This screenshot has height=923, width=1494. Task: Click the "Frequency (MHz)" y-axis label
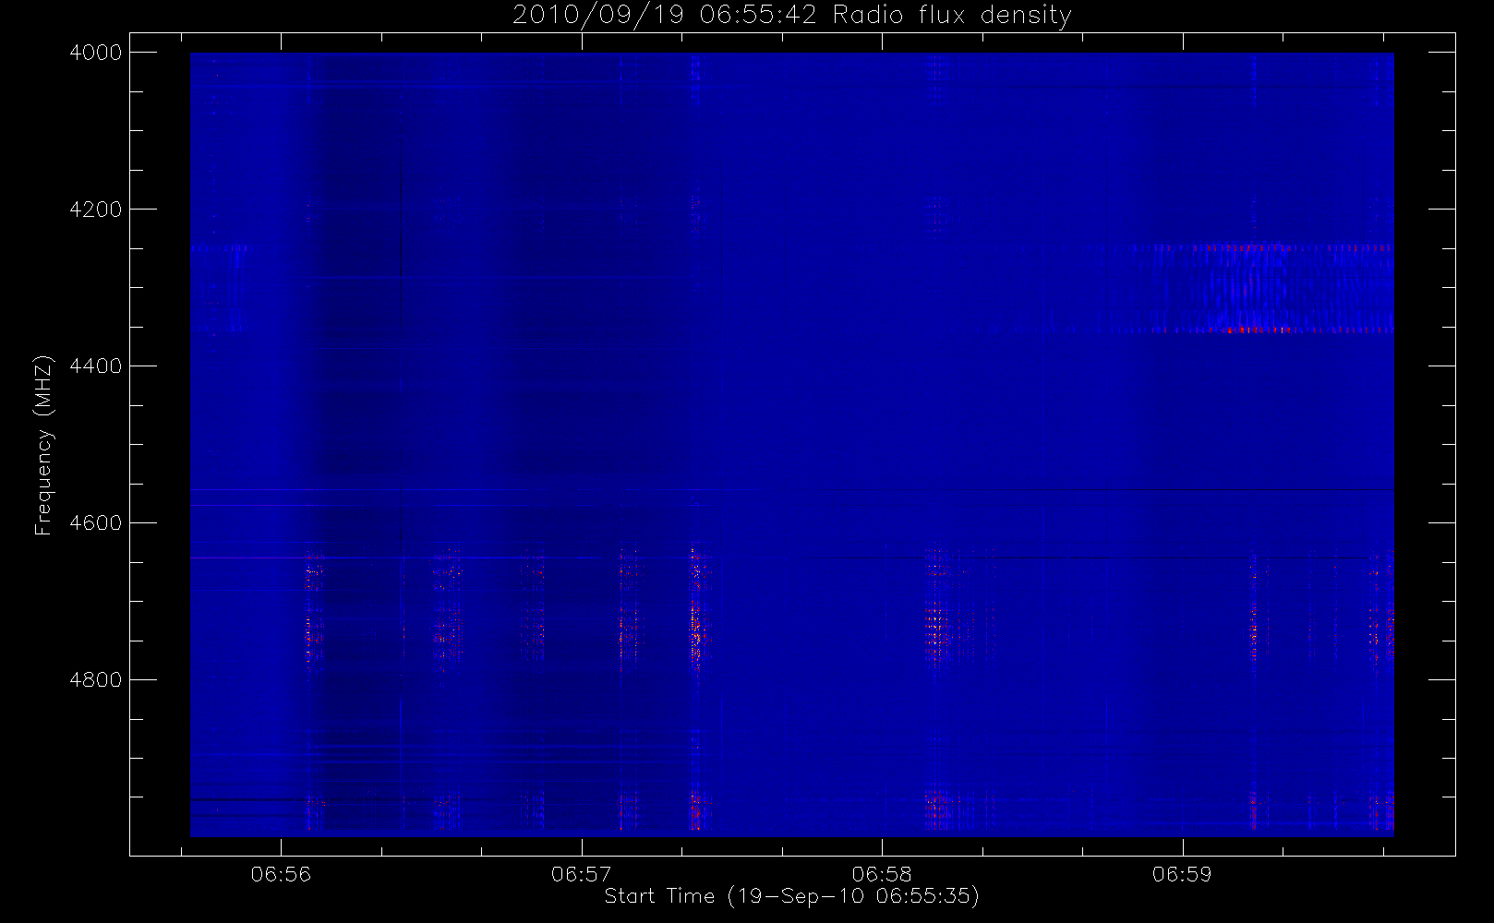[43, 445]
